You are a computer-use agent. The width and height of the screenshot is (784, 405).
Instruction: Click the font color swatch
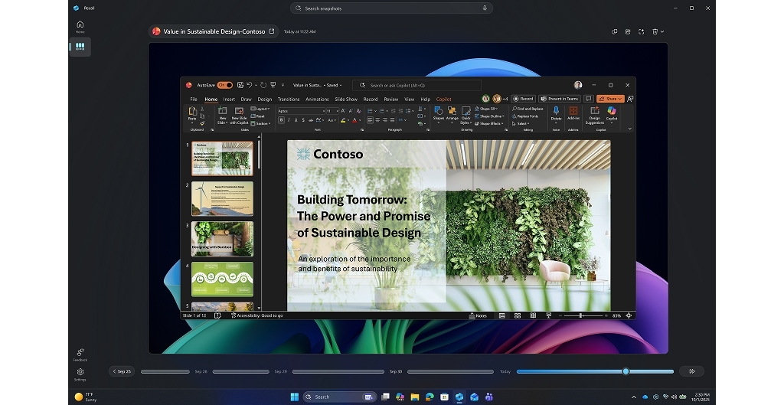point(354,120)
